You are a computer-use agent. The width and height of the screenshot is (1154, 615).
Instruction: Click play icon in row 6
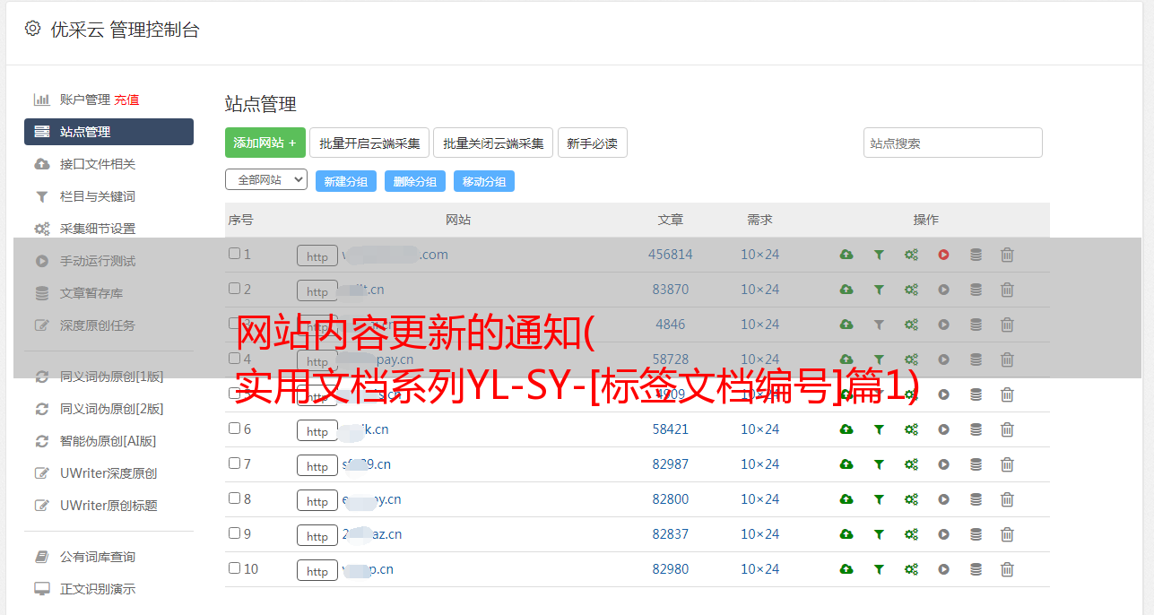tap(943, 429)
